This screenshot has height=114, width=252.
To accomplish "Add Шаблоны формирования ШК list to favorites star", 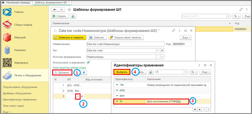I will [x=69, y=10].
